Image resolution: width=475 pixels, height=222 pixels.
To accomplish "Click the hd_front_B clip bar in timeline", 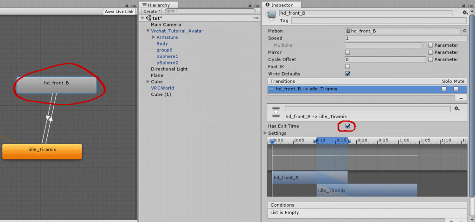I will 310,178.
